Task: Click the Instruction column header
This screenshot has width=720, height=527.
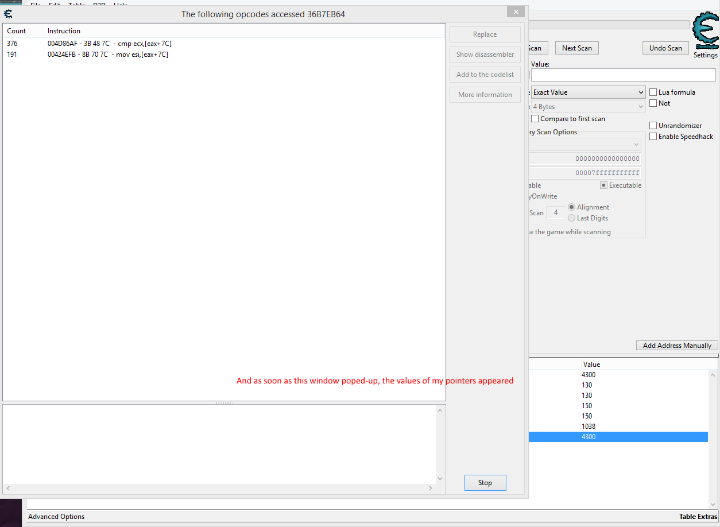Action: (x=245, y=31)
